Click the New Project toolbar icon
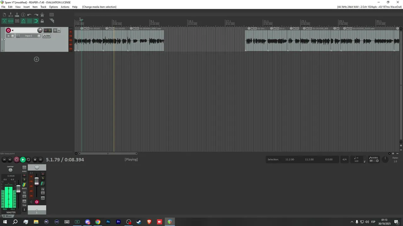The image size is (403, 226). pos(4,15)
